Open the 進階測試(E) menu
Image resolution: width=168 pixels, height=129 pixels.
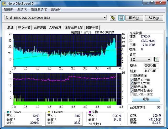[39, 9]
